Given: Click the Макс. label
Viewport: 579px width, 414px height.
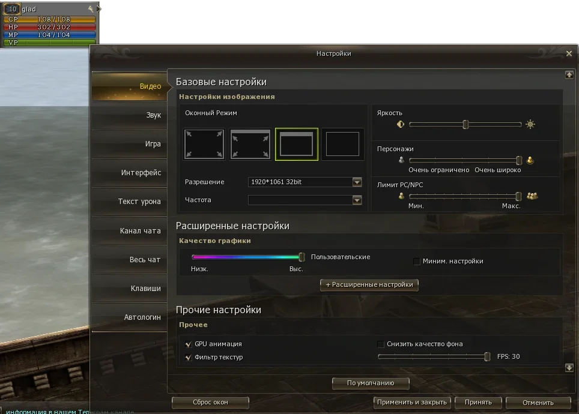Looking at the screenshot, I should (511, 206).
